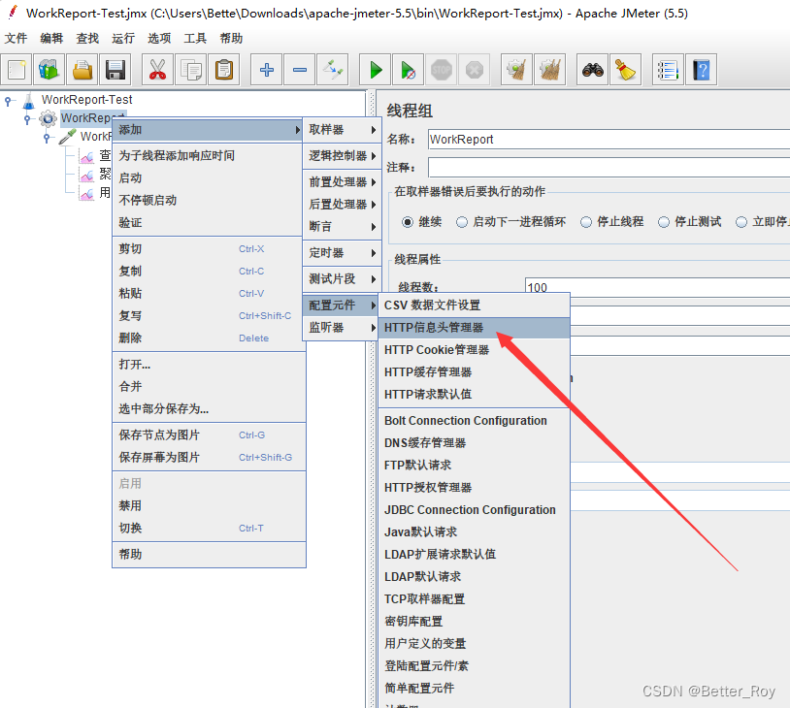Select the 停止测试 radio button
The image size is (790, 708).
coord(664,222)
